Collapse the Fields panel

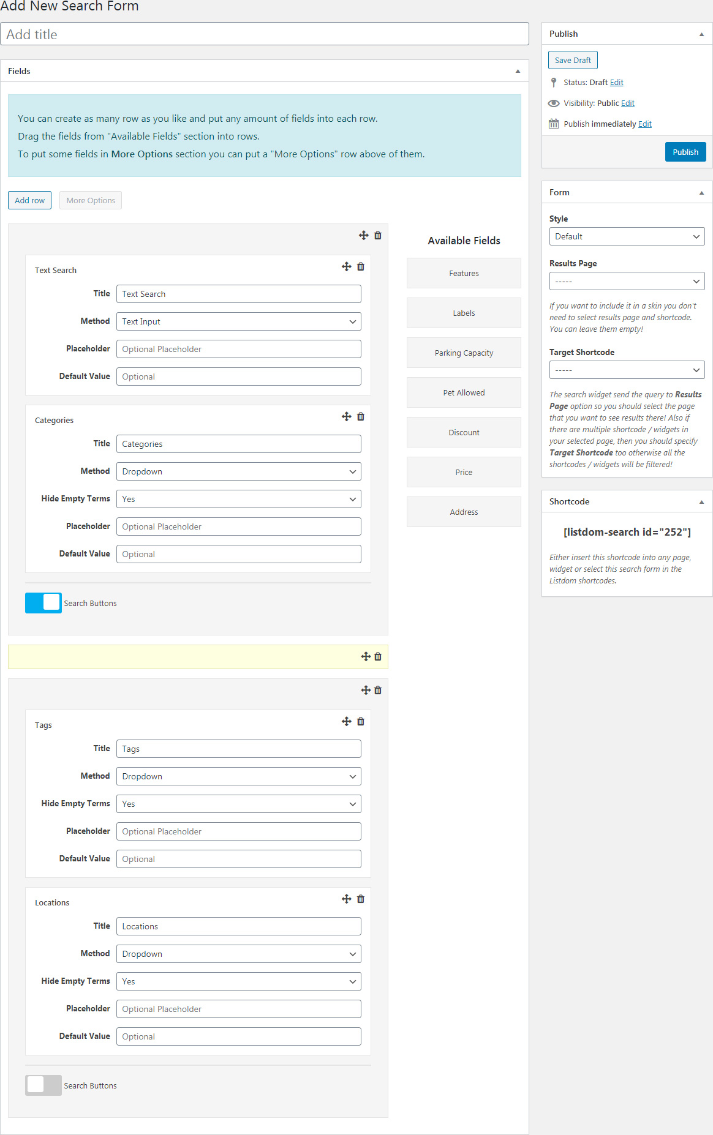[x=518, y=71]
